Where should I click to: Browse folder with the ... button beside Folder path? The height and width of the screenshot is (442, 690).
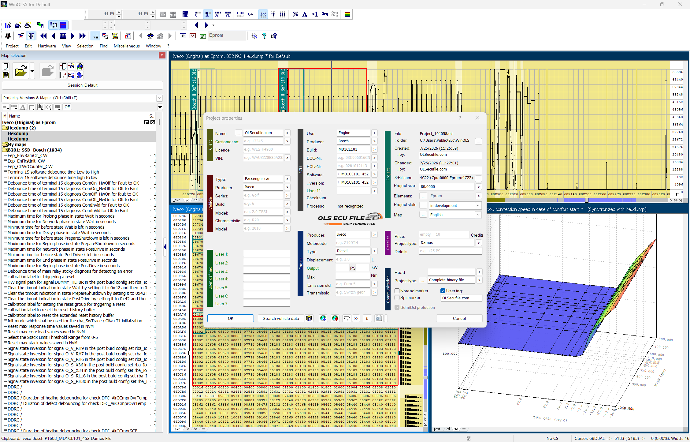pos(478,141)
